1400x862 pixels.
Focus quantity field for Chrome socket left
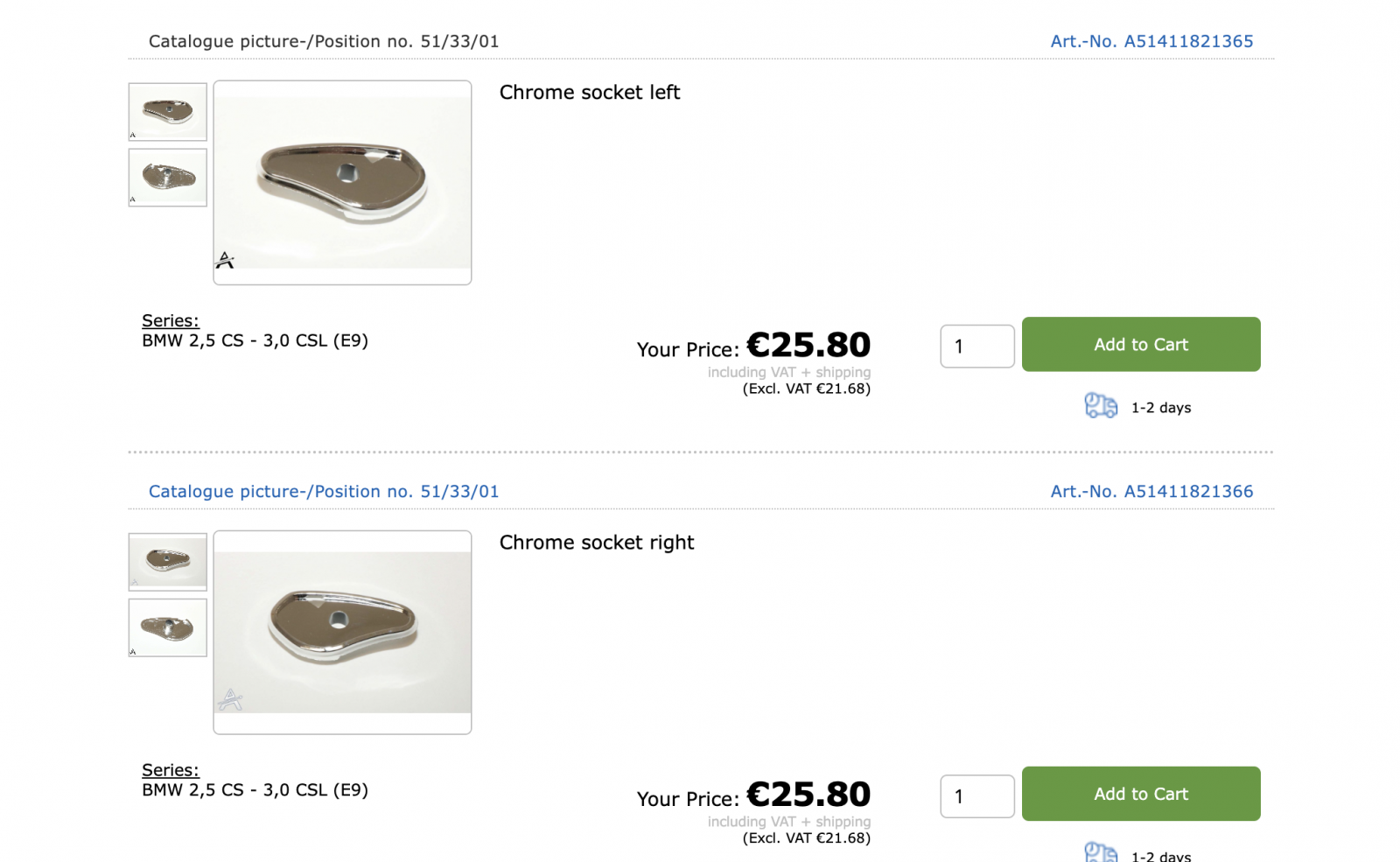(x=977, y=347)
